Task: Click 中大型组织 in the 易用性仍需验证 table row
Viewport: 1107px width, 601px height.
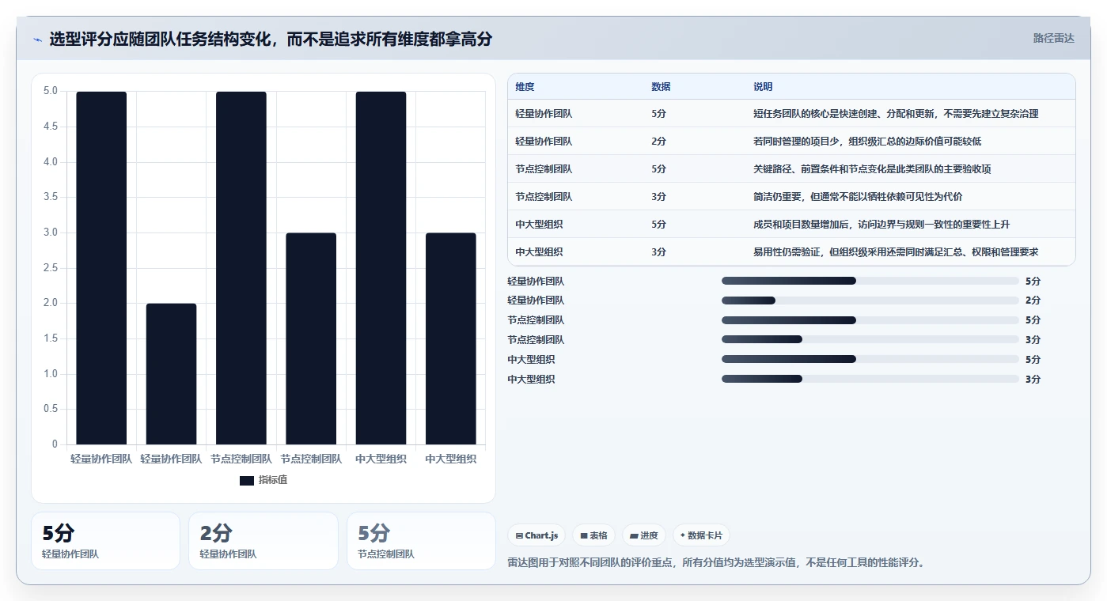Action: (x=539, y=252)
